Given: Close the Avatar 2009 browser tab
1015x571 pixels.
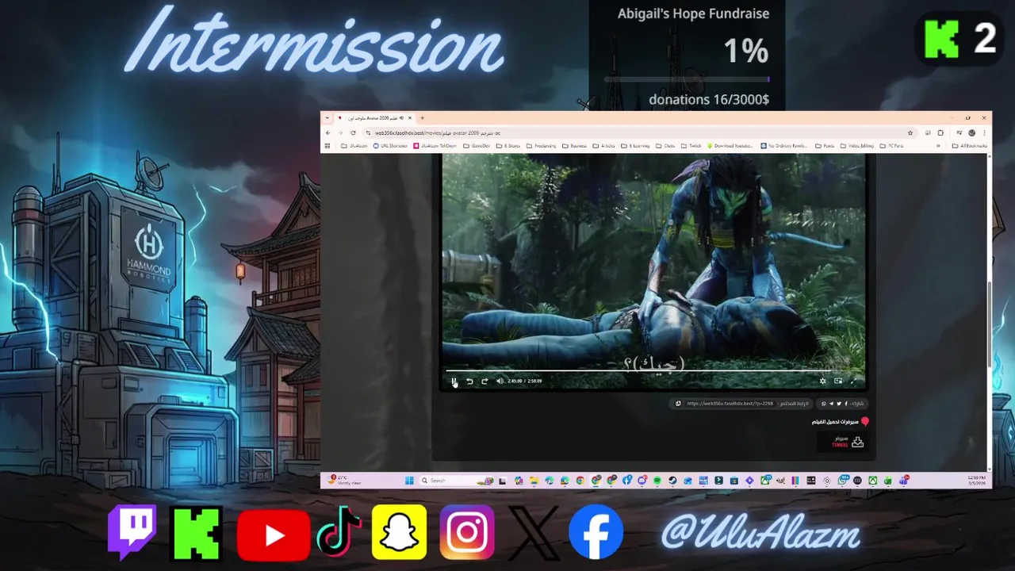Looking at the screenshot, I should pyautogui.click(x=409, y=118).
